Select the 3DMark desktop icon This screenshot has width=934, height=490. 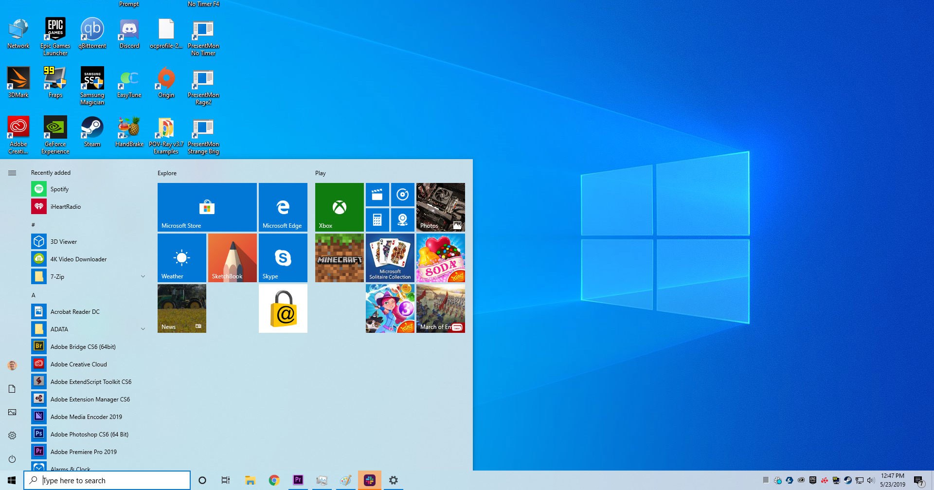[18, 83]
